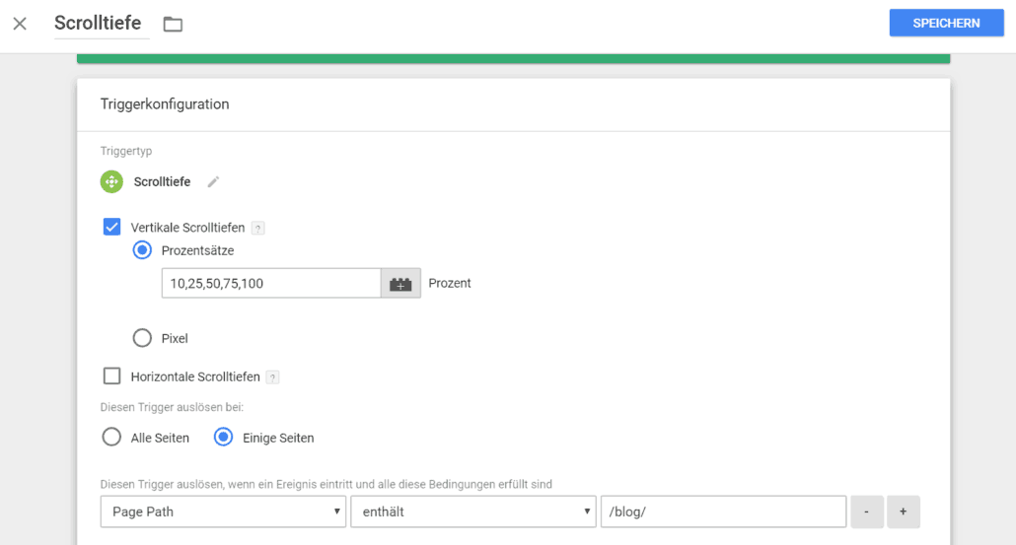This screenshot has width=1016, height=545.
Task: Open the enthält operator dropdown
Action: [473, 512]
